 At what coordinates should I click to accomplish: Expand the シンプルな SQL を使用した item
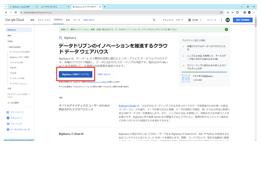(x=184, y=56)
